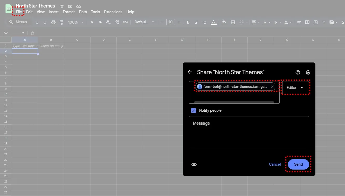Click the redo icon

(45, 22)
